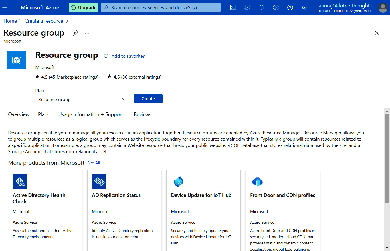Viewport: 390px width, 251px height.
Task: Click the 45 Marketplace ratings text
Action: (x=74, y=77)
